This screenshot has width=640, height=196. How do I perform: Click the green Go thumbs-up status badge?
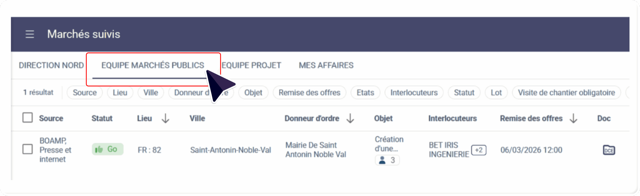coord(107,149)
